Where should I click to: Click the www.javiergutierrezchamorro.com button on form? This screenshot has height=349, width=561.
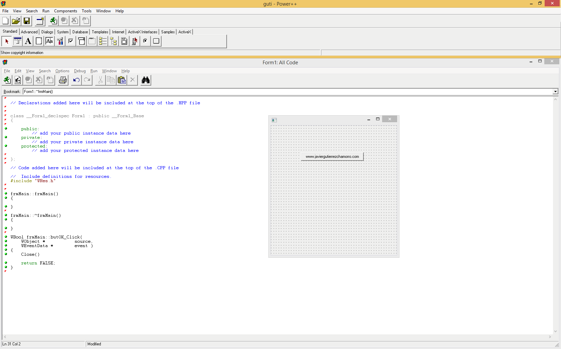point(332,157)
